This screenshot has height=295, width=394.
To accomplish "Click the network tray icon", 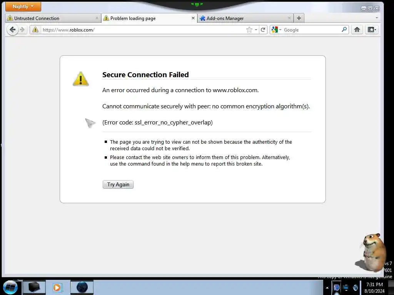I will coord(346,288).
